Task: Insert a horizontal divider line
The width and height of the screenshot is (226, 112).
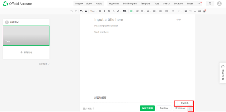Action: [195, 11]
